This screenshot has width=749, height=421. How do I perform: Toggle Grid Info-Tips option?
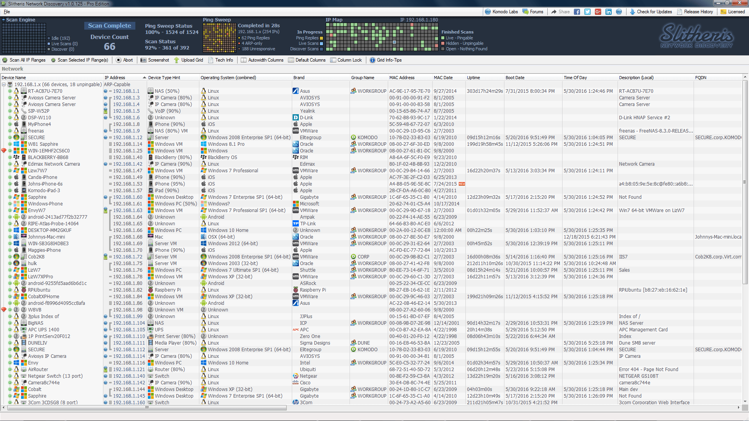[385, 60]
